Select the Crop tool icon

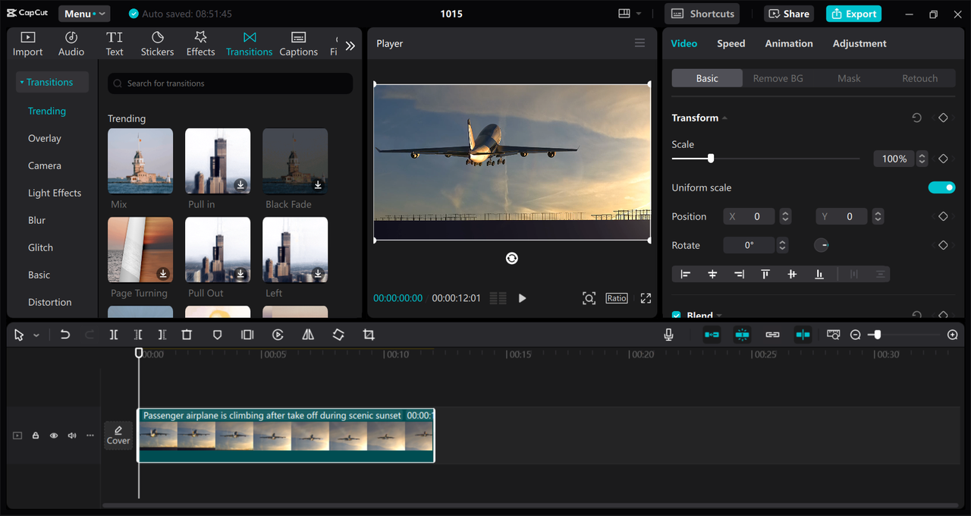pyautogui.click(x=369, y=335)
